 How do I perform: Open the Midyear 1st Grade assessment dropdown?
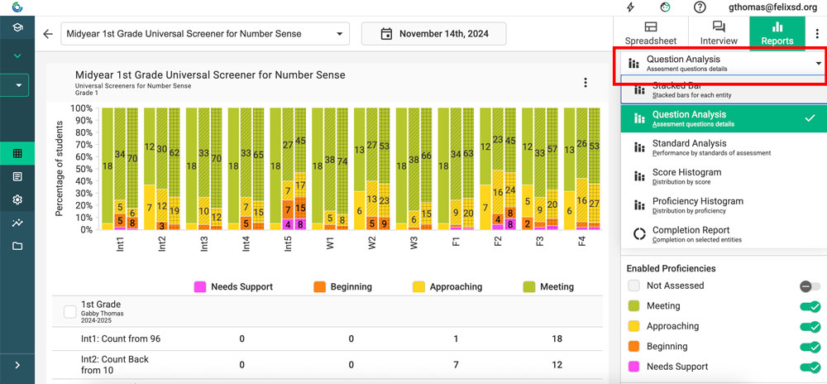(x=206, y=34)
